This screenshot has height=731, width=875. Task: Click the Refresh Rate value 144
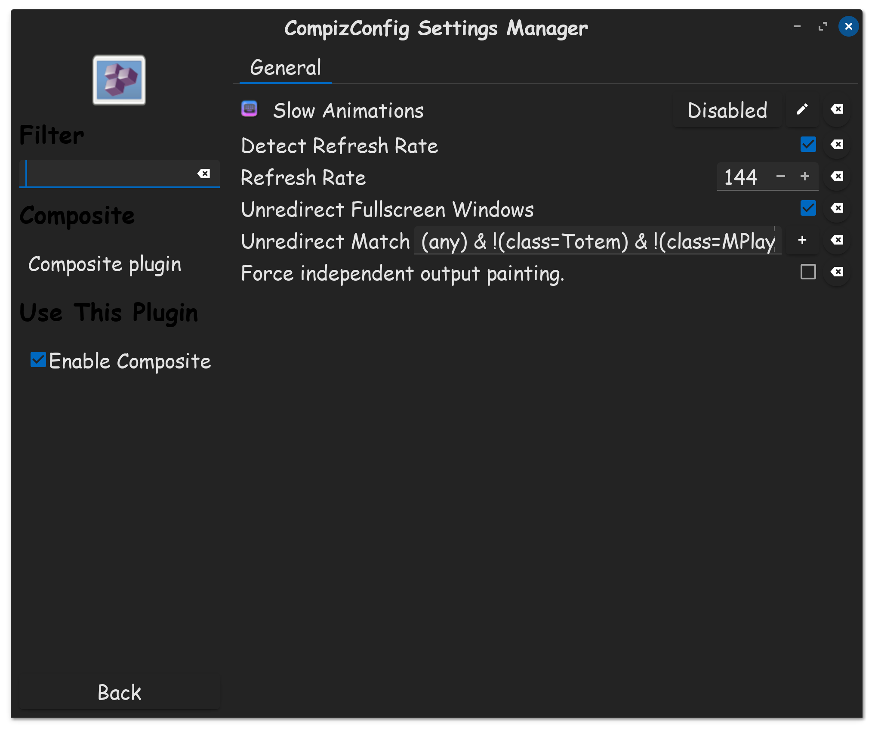(741, 177)
